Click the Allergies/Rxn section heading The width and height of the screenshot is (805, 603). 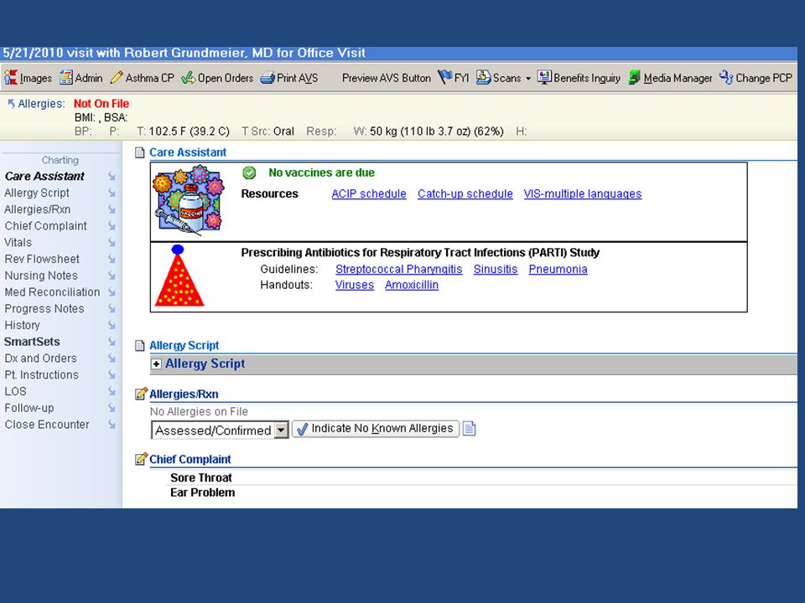[184, 394]
